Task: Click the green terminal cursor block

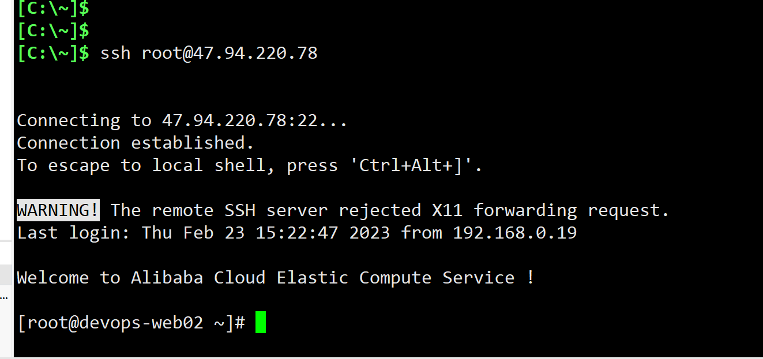Action: point(260,322)
